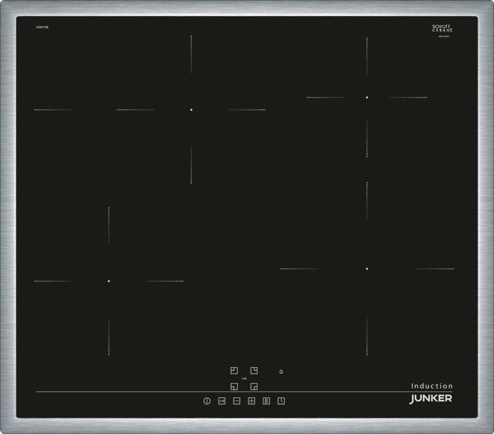Click the SCHOTT CERAN logo

pyautogui.click(x=442, y=29)
